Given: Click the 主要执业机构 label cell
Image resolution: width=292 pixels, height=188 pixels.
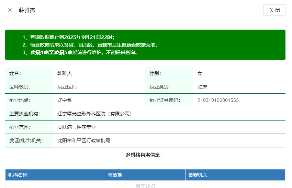Looking at the screenshot, I should point(24,114).
